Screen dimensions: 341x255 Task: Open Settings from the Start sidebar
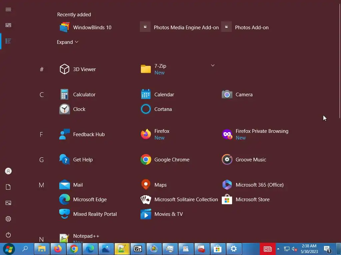[8, 219]
